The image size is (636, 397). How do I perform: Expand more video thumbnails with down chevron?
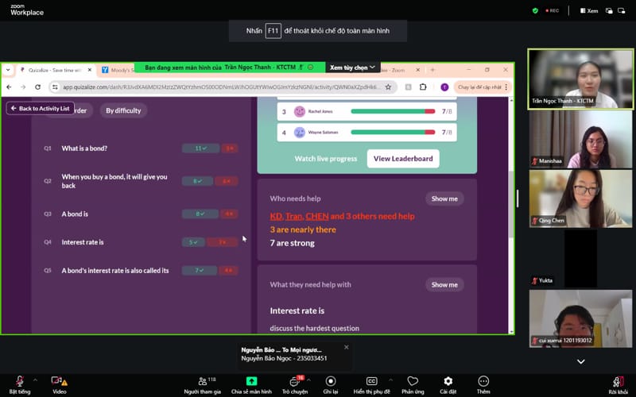[x=580, y=361]
